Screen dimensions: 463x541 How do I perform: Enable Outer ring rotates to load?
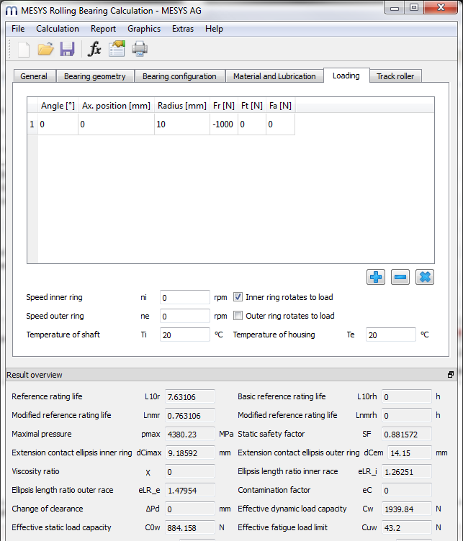[238, 316]
